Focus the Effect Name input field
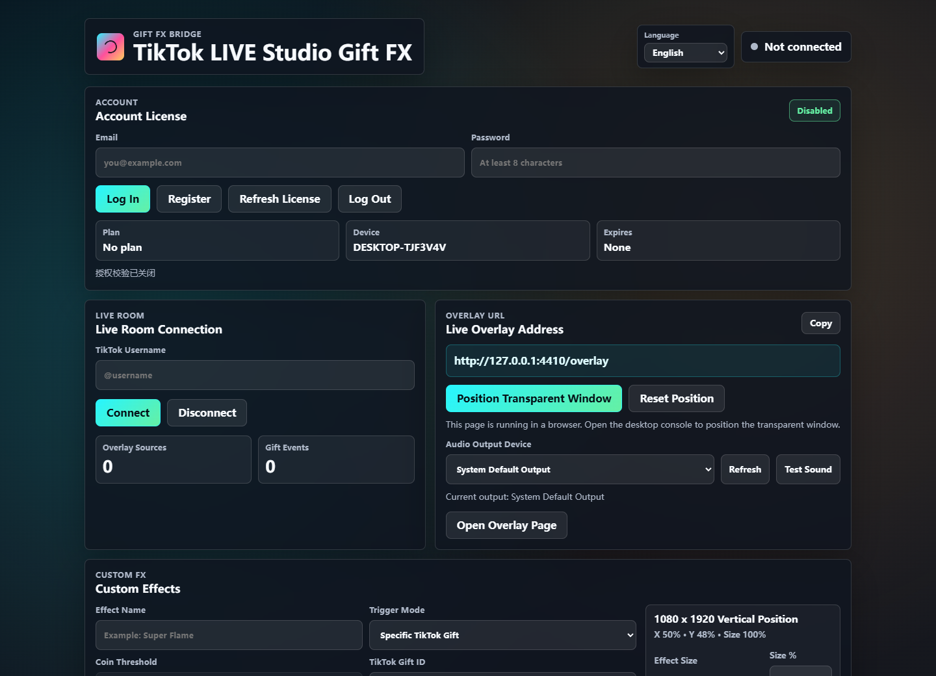Viewport: 936px width, 676px height. click(x=229, y=635)
